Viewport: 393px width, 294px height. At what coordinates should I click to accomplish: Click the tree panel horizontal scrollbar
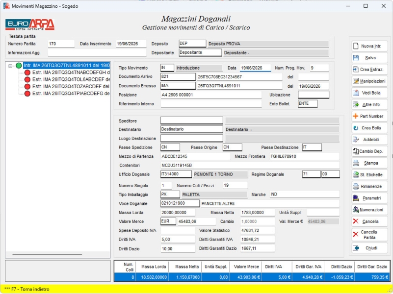pyautogui.click(x=47, y=254)
